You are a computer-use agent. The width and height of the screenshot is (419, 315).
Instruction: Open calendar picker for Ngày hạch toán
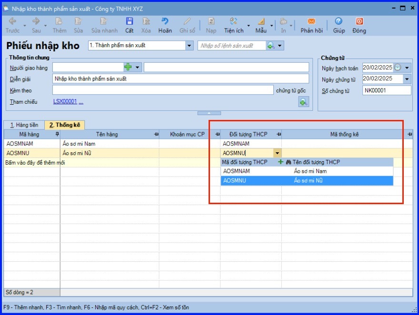pyautogui.click(x=398, y=68)
